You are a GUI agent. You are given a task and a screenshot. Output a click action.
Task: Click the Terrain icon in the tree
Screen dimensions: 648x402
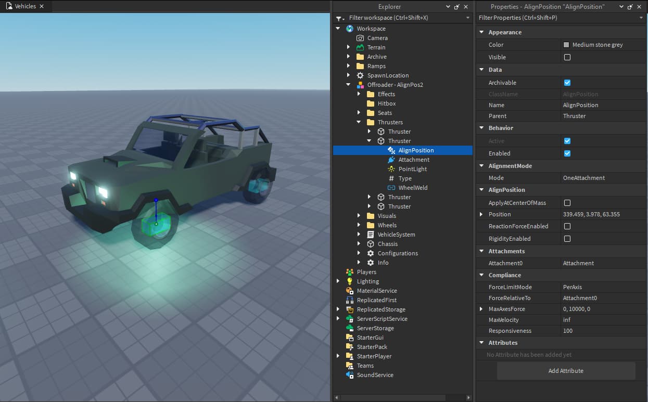point(360,47)
